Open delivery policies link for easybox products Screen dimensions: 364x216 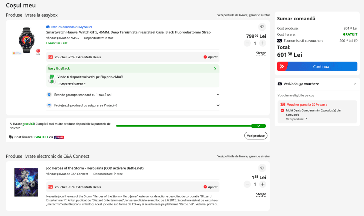point(244,15)
